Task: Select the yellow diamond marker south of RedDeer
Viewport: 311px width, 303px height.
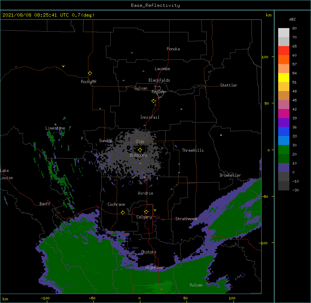Action: coord(154,101)
